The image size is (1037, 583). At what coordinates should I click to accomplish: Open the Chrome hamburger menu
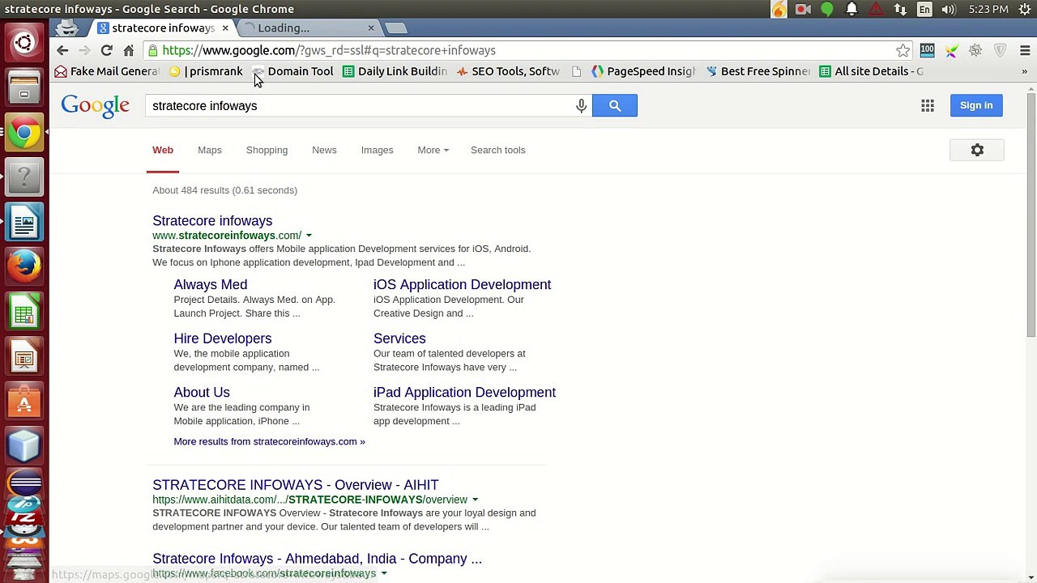(x=1025, y=50)
